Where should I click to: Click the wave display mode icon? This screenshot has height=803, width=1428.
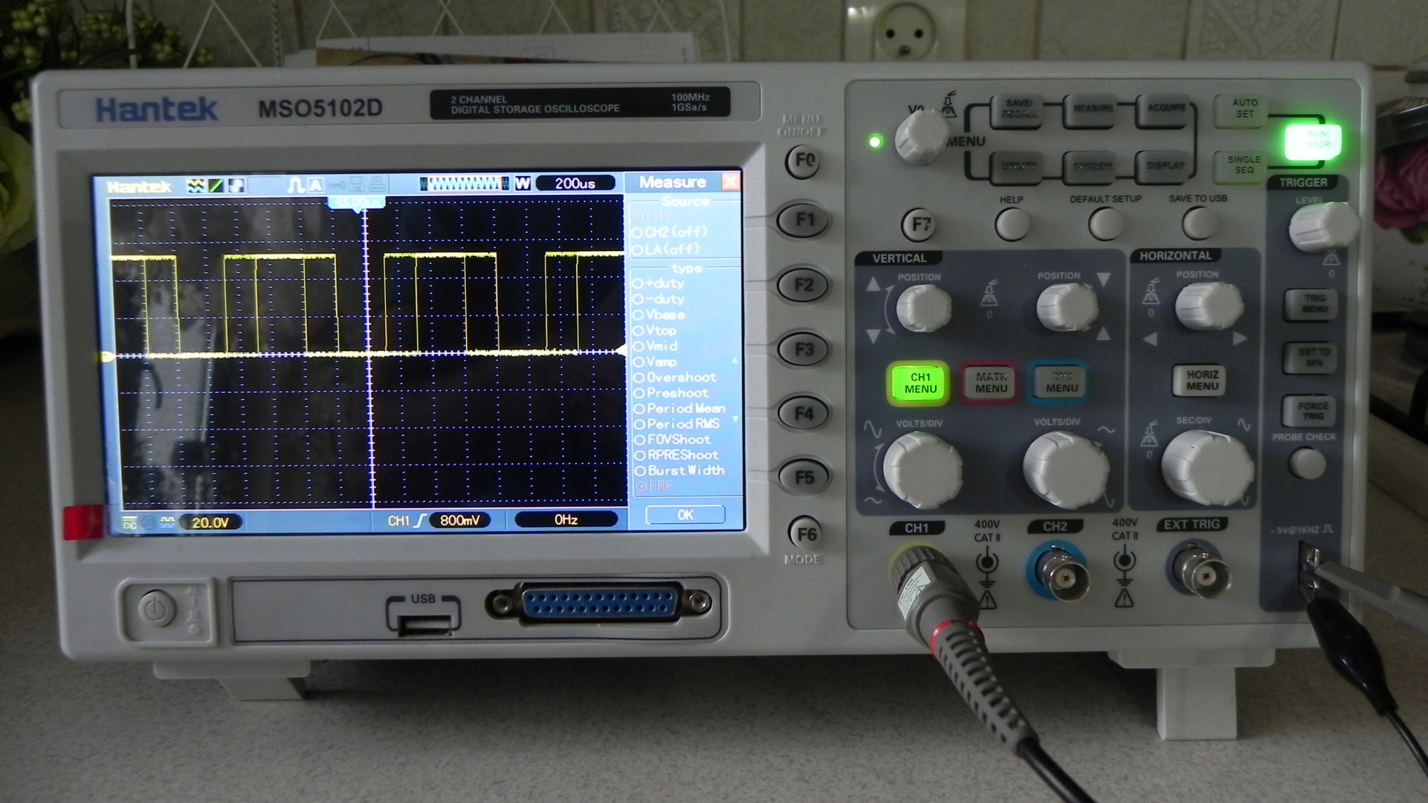(195, 186)
